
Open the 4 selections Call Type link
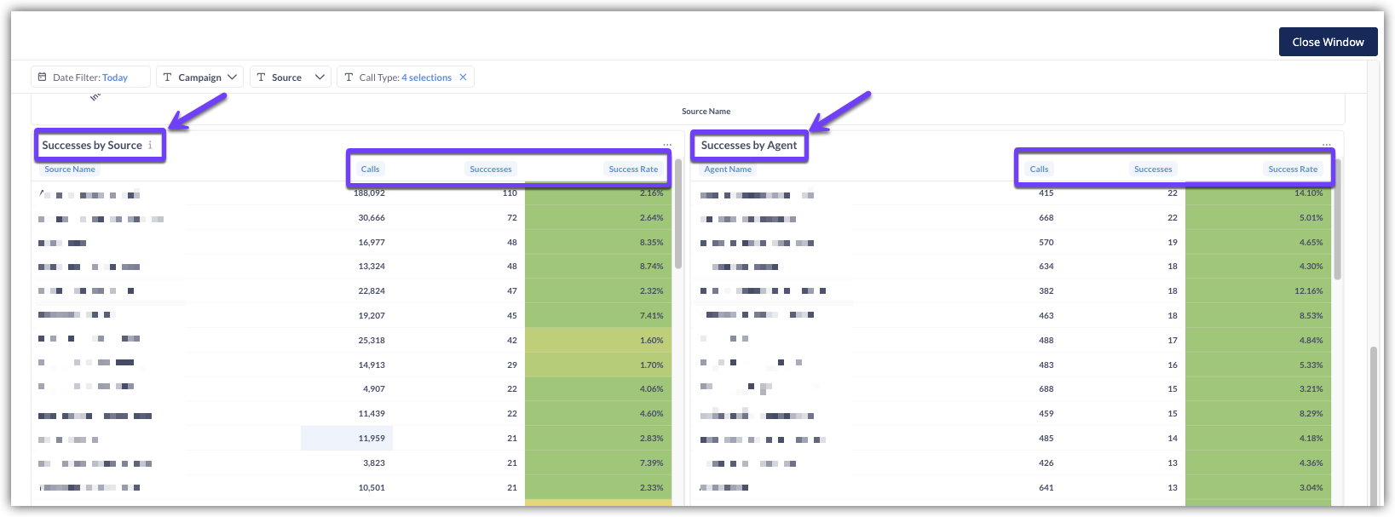[426, 78]
